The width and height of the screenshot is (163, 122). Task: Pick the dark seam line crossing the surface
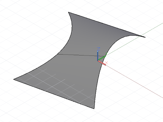point(81,55)
